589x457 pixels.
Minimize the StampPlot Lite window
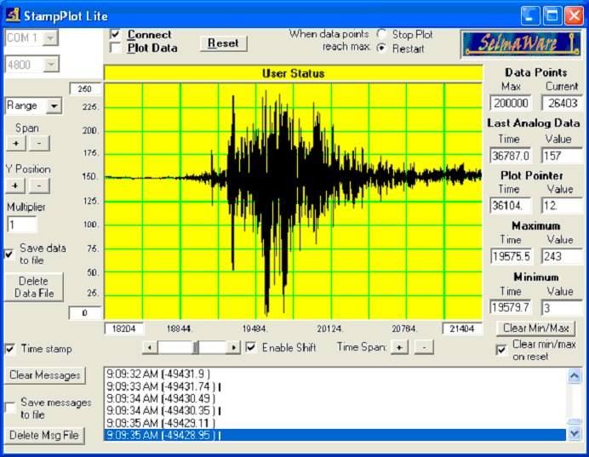point(530,16)
